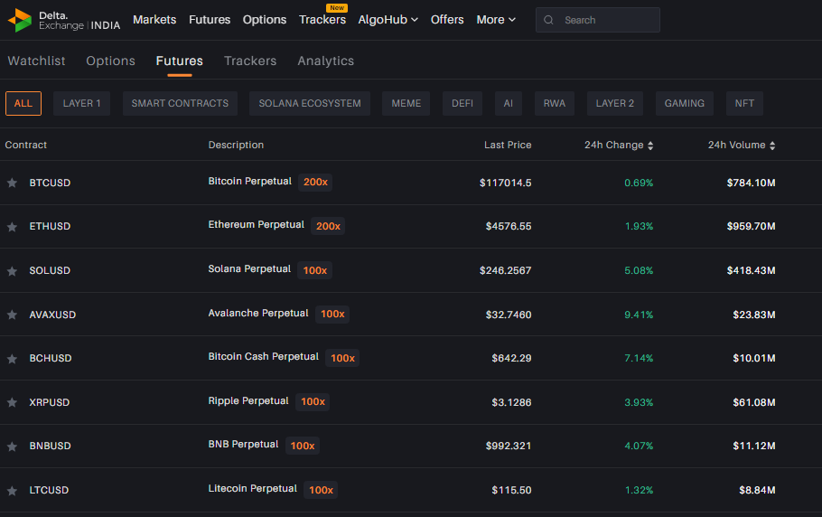
Task: Click the star icon beside AVAXUSD
Action: click(x=12, y=315)
